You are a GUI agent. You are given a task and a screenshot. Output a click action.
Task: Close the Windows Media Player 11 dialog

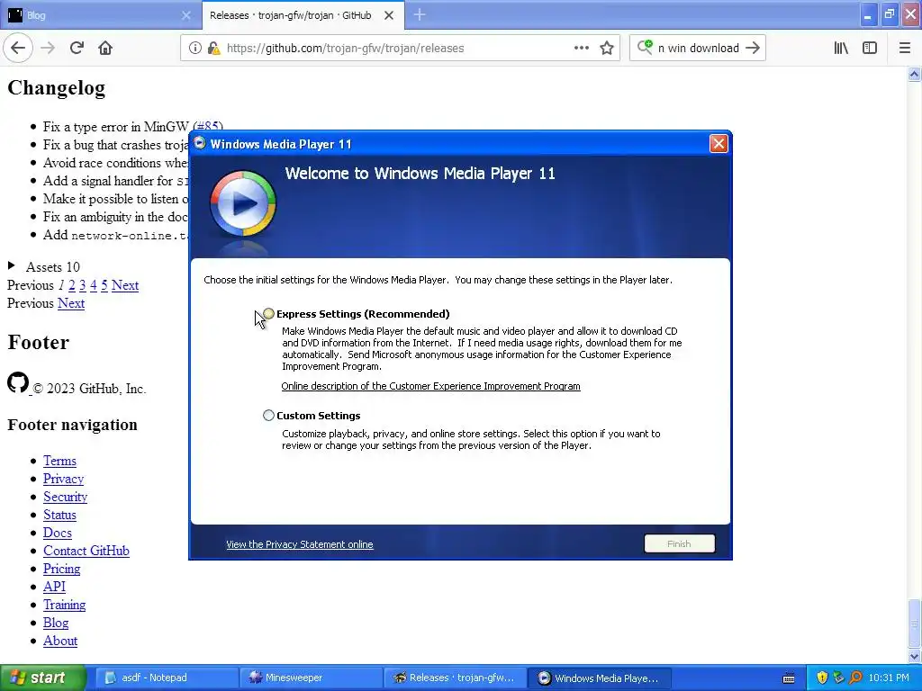[x=719, y=143]
